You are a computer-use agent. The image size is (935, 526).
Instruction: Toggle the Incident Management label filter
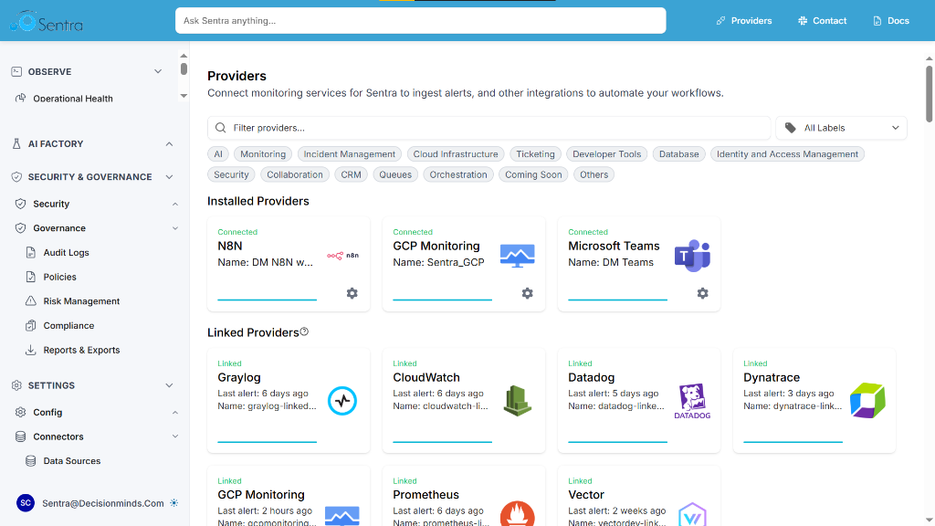click(350, 153)
